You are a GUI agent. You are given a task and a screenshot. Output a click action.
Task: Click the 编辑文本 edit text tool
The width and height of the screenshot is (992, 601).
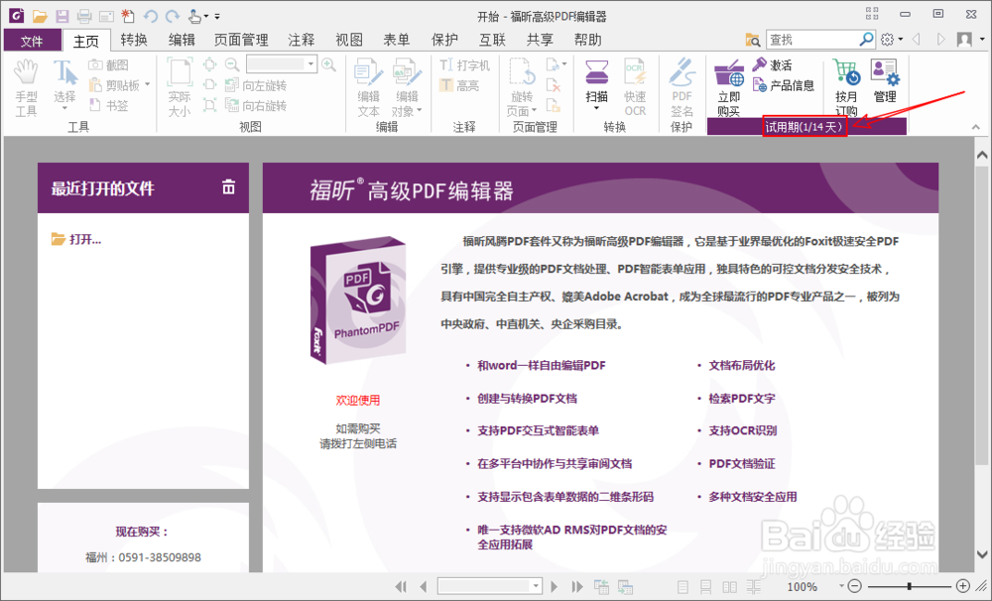[x=369, y=87]
